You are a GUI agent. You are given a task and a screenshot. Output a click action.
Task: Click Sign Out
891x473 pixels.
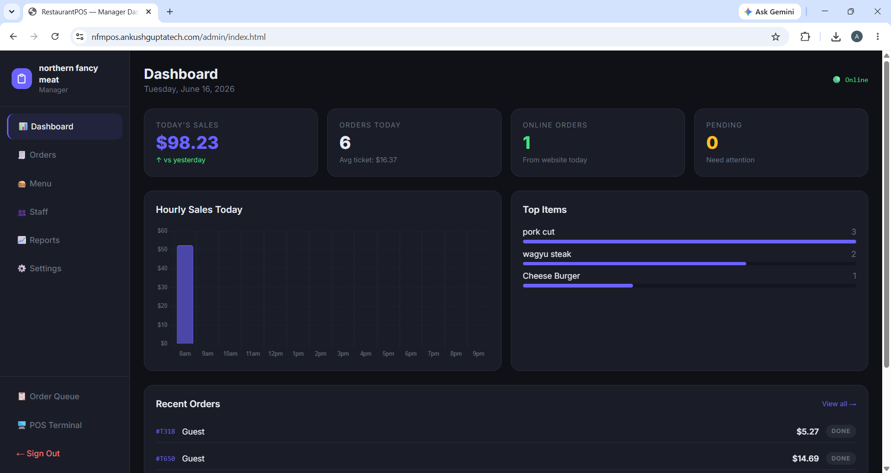[39, 454]
